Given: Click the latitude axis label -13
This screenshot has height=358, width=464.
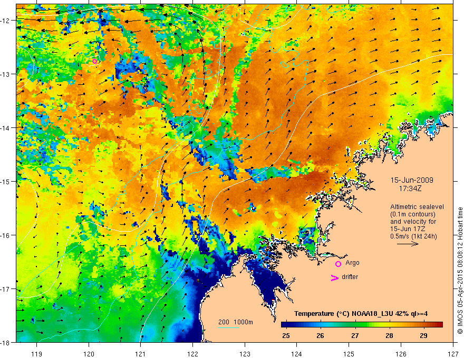Looking at the screenshot, I should [5, 74].
